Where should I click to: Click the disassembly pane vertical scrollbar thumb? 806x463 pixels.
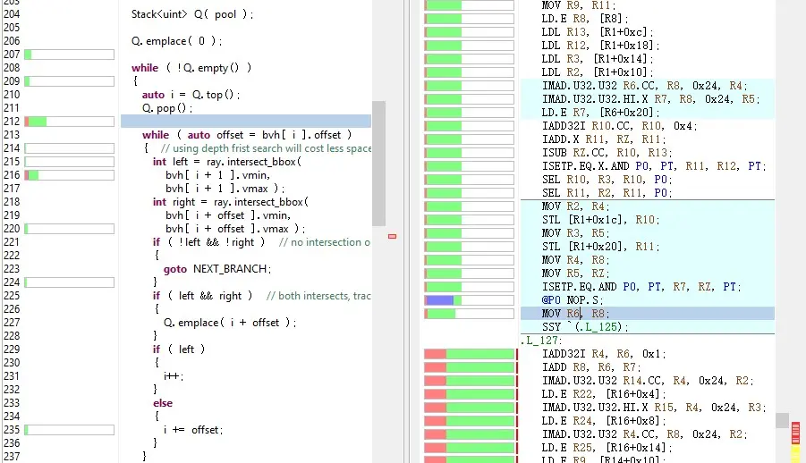782,420
